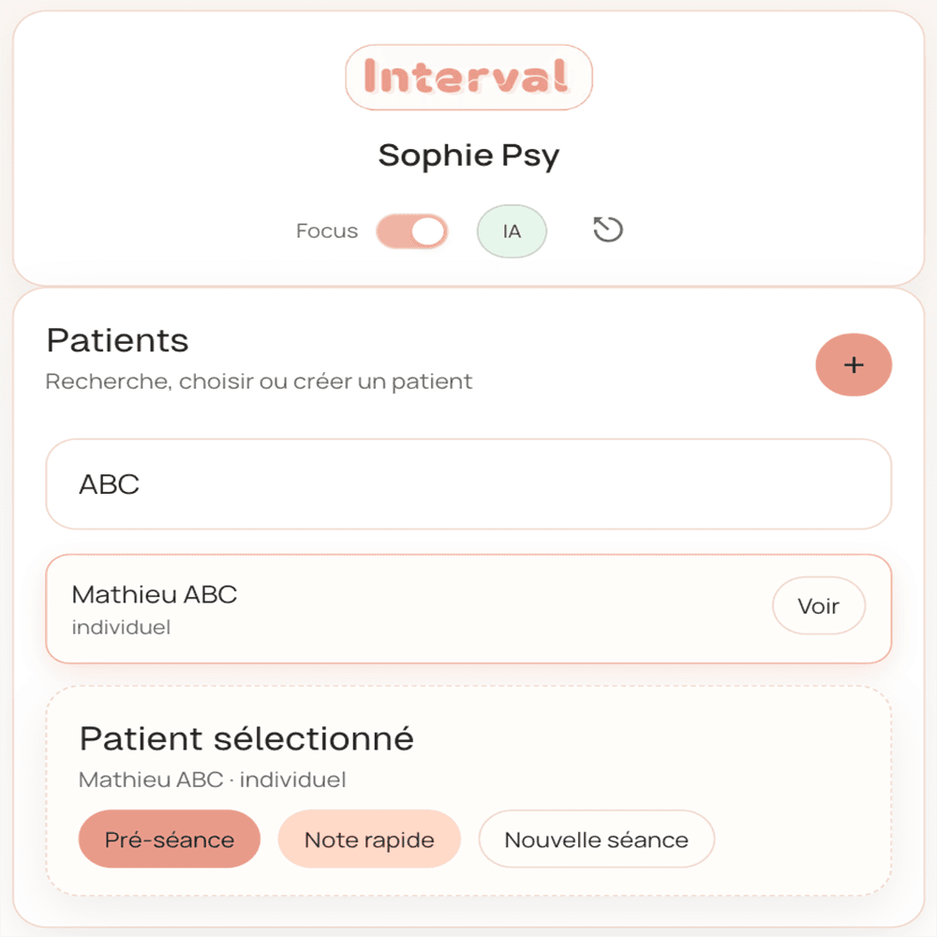Click the Voir button for Mathieu ABC
The height and width of the screenshot is (937, 937).
(x=818, y=606)
